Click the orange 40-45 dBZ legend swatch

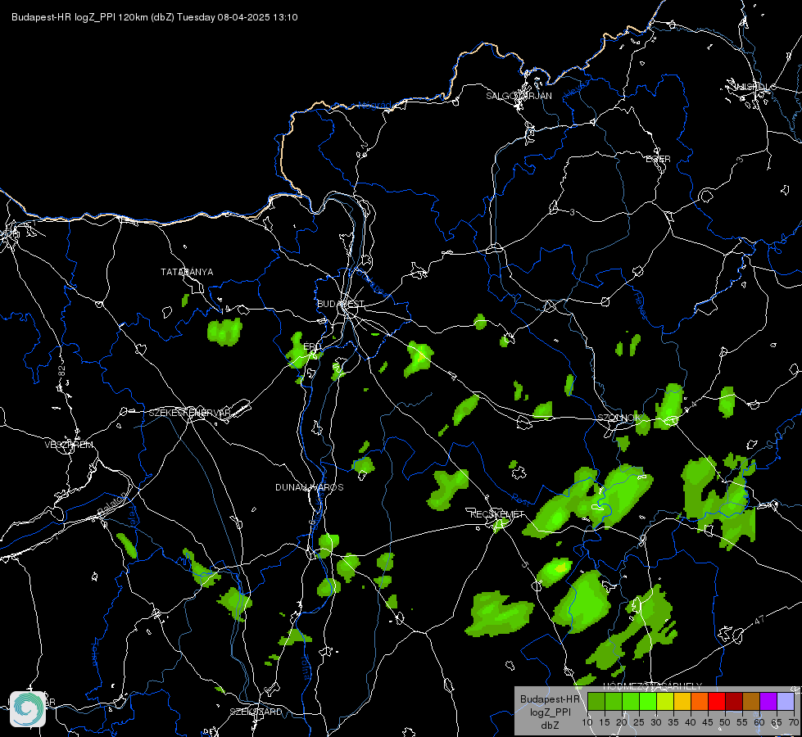(700, 701)
